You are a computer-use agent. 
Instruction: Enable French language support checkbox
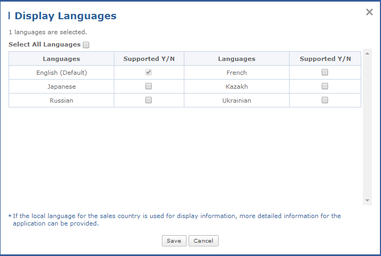tap(325, 73)
